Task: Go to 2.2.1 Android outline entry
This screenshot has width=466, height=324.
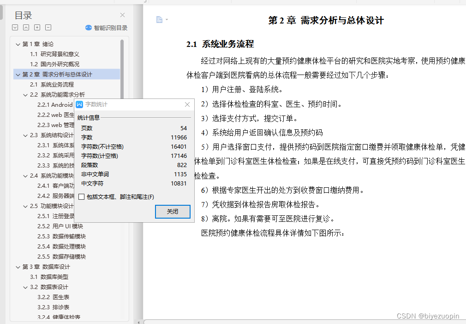Action: [x=55, y=104]
